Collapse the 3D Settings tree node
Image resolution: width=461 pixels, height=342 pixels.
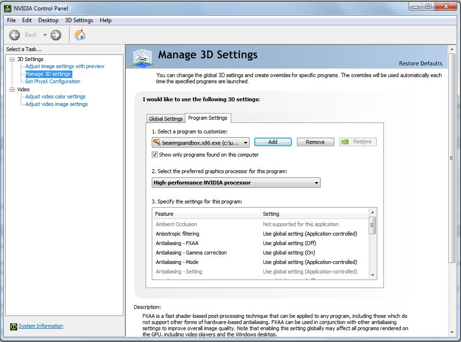pyautogui.click(x=12, y=60)
